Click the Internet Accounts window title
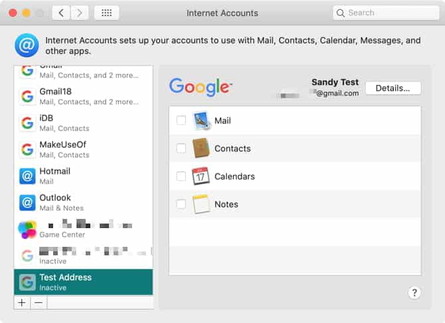445x323 pixels. click(222, 13)
